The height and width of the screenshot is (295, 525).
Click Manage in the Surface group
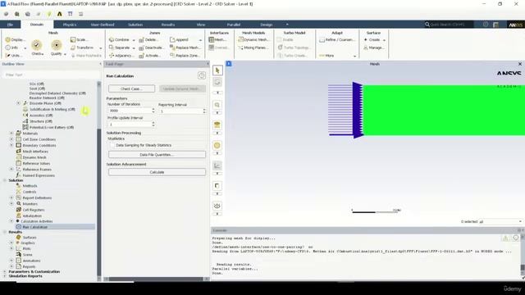(x=374, y=48)
